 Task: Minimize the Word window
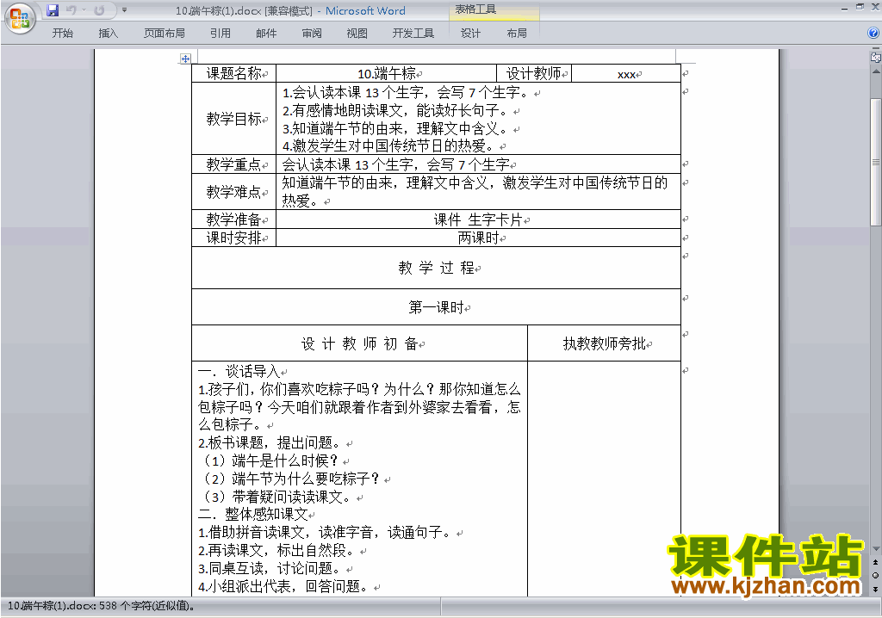tap(844, 9)
